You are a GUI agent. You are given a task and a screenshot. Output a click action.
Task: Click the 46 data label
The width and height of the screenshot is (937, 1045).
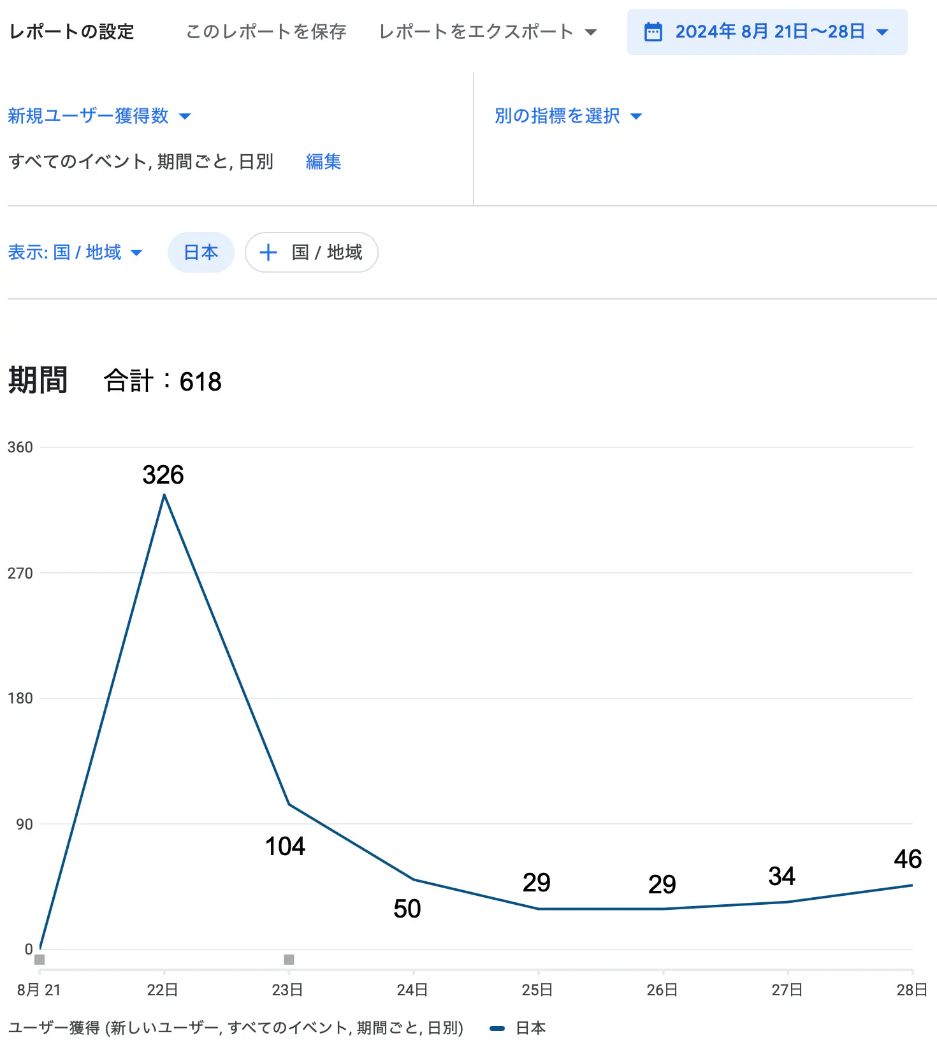coord(908,860)
